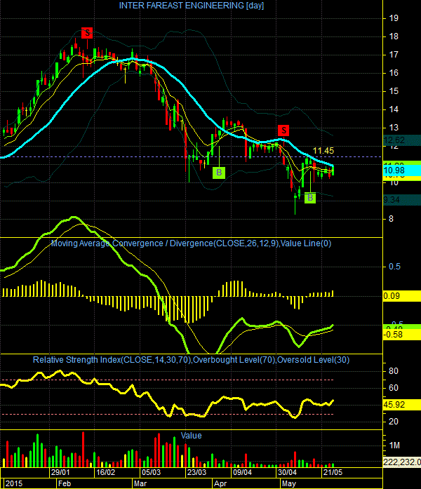The height and width of the screenshot is (489, 421).
Task: Click the 14 price axis label
Action: pos(394,109)
